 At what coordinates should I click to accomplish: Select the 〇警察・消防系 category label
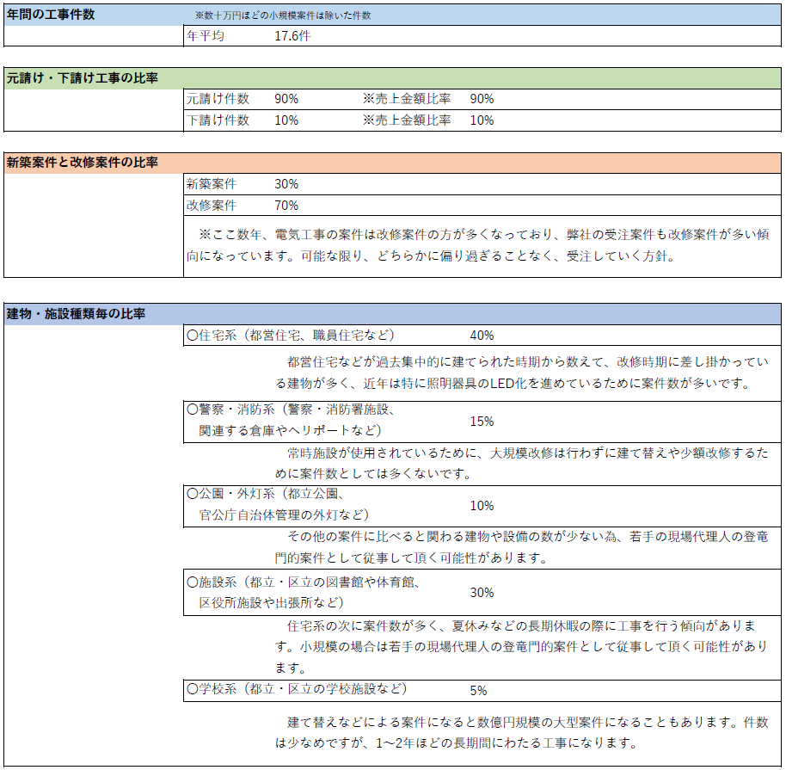tap(291, 420)
